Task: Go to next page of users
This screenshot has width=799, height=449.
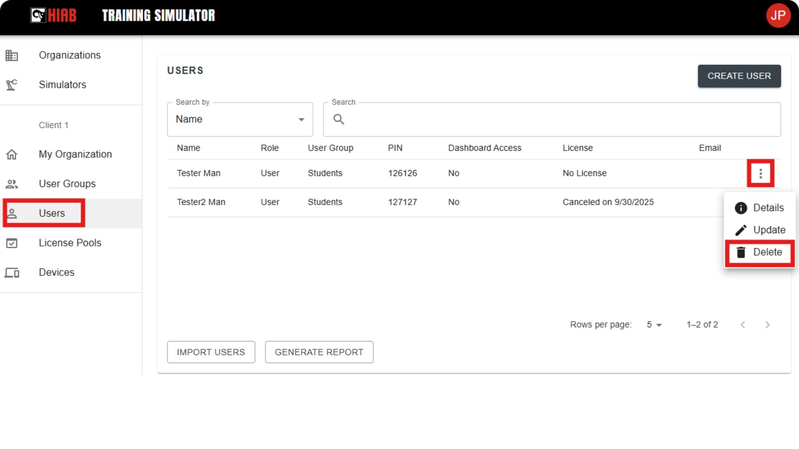Action: tap(767, 325)
